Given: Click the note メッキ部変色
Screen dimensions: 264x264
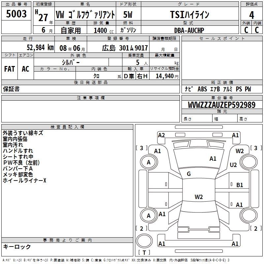Looking at the screenshot, I should click(x=18, y=175).
